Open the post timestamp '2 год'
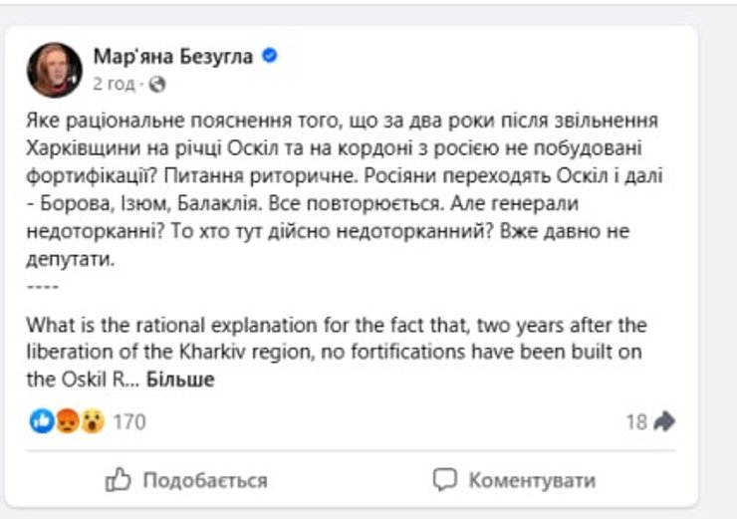737x519 pixels. pos(113,85)
